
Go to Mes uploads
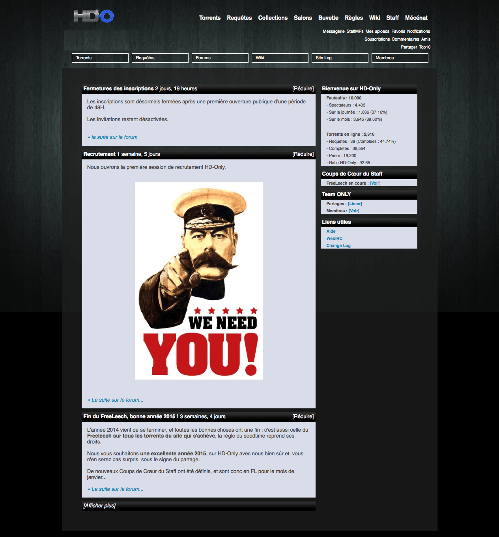[378, 31]
